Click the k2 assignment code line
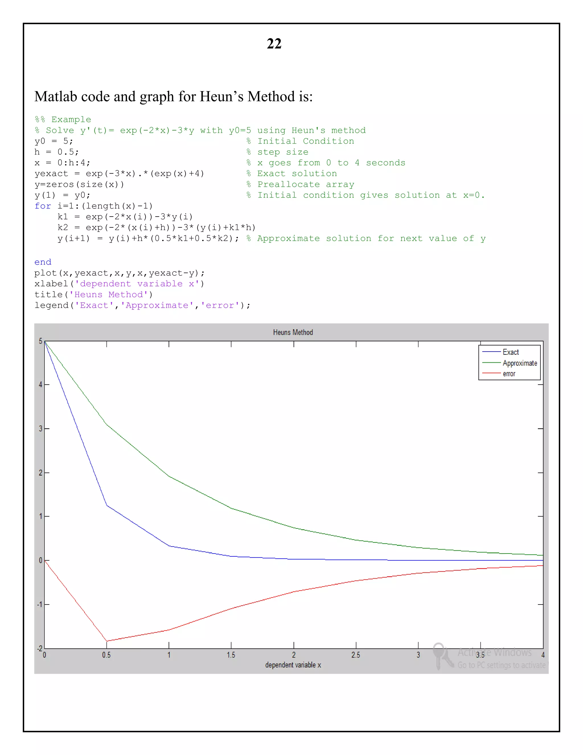583x755 pixels. [157, 227]
